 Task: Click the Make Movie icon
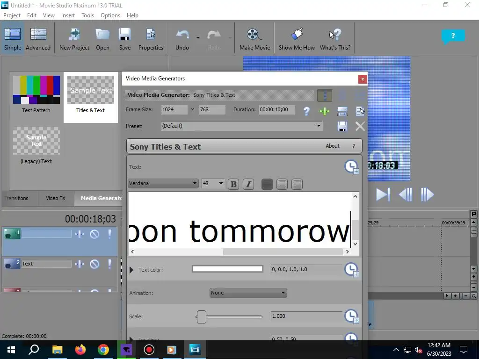254,39
